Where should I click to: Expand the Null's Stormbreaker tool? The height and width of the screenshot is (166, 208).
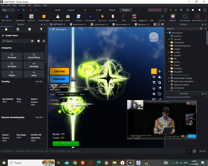(169, 81)
